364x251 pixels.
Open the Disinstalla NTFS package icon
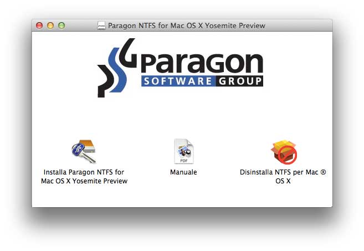pyautogui.click(x=284, y=152)
